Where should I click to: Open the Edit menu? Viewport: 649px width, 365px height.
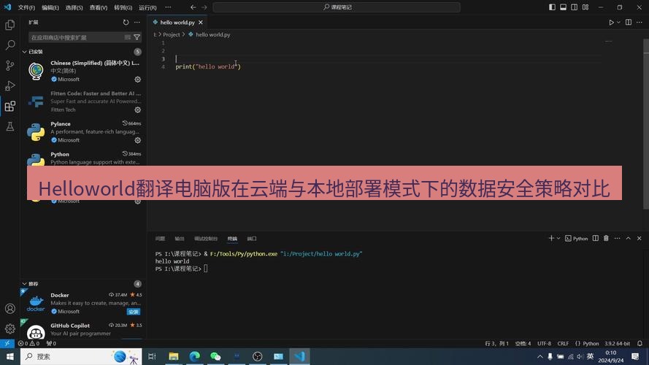50,7
